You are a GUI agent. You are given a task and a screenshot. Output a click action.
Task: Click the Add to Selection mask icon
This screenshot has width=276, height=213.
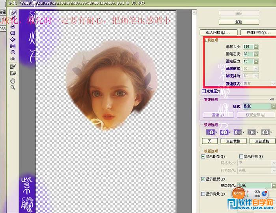(224, 132)
